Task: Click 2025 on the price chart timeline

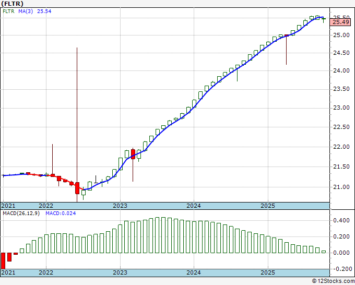Action: [267, 206]
